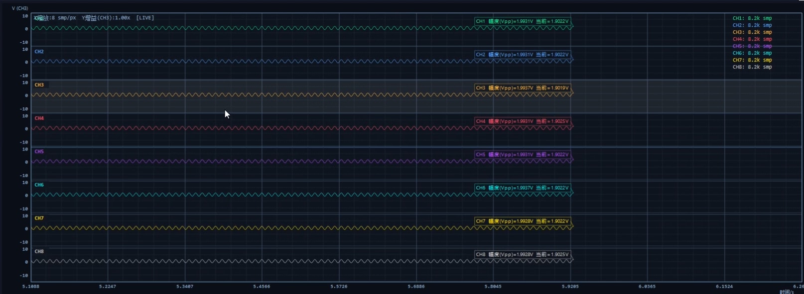Viewport: 804px width, 294px height.
Task: Click the 5.5726 time axis tick
Action: 339,287
